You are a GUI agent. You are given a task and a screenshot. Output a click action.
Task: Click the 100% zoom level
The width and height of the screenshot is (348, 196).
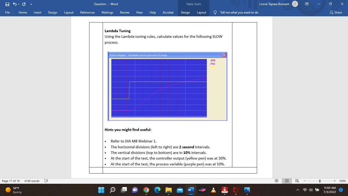(x=342, y=181)
